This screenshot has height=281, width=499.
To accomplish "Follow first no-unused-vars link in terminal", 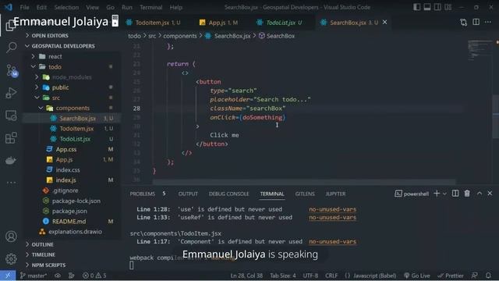I will tap(332, 209).
